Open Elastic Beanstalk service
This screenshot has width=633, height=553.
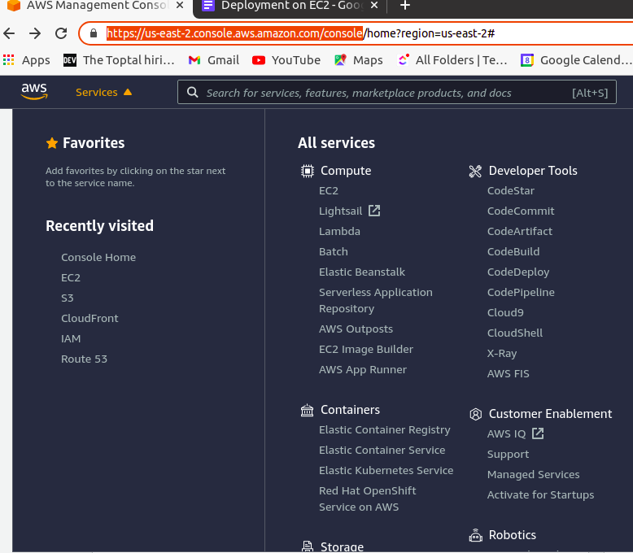coord(362,272)
